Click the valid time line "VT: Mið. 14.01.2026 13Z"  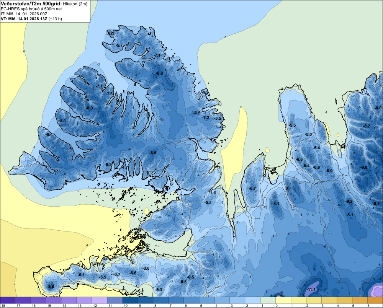[x=24, y=19]
